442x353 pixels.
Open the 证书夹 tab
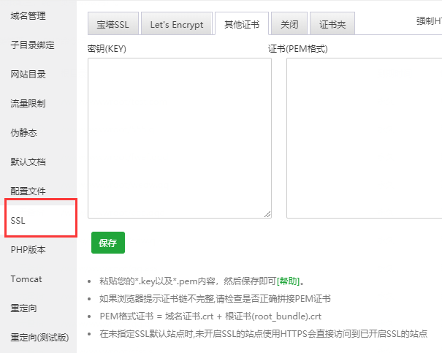pyautogui.click(x=332, y=24)
